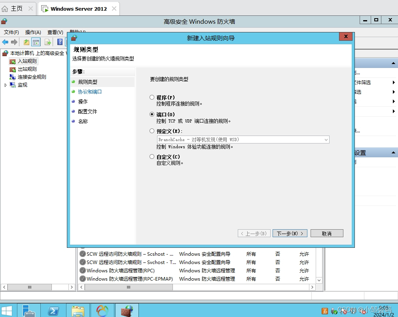The image size is (398, 317).
Task: Click the orange input method tray icon
Action: point(325,311)
